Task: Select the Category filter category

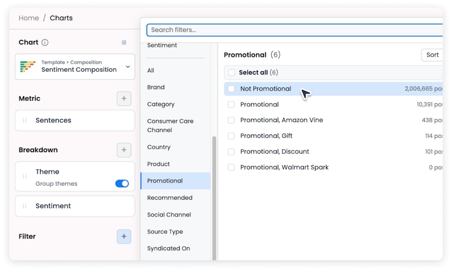Action: [161, 104]
